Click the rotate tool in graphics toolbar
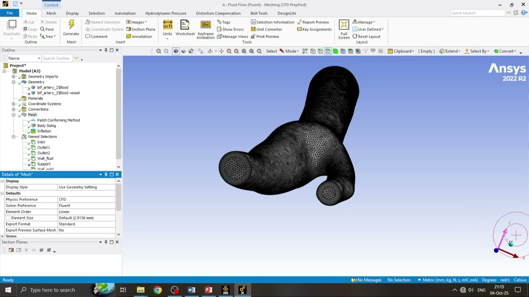 tap(210, 51)
